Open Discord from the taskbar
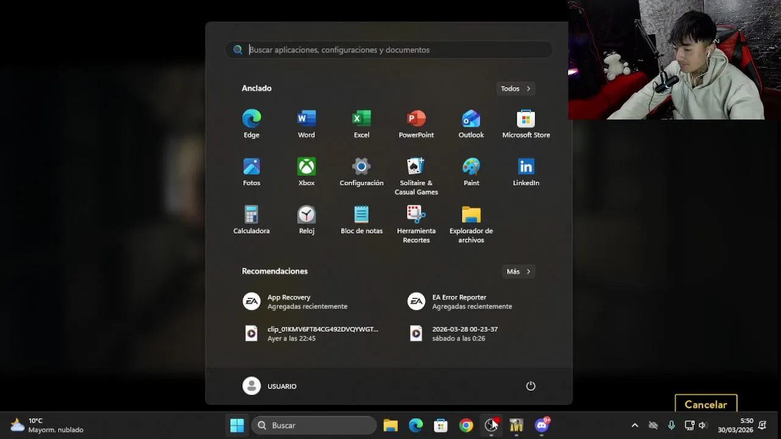781x439 pixels. point(542,426)
